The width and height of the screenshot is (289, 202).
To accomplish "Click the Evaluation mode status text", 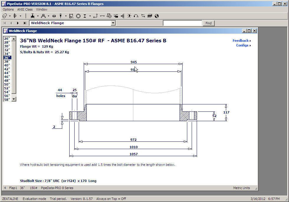I will click(x=35, y=199).
